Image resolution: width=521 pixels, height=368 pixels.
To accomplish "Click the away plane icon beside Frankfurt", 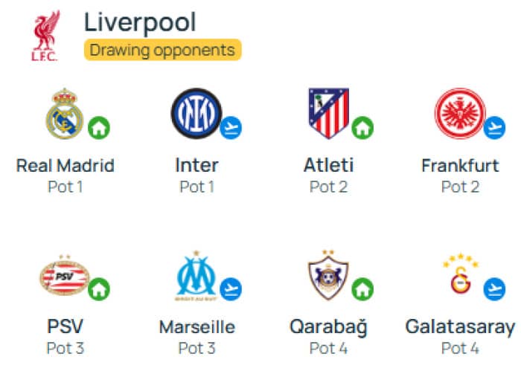I will click(x=494, y=128).
